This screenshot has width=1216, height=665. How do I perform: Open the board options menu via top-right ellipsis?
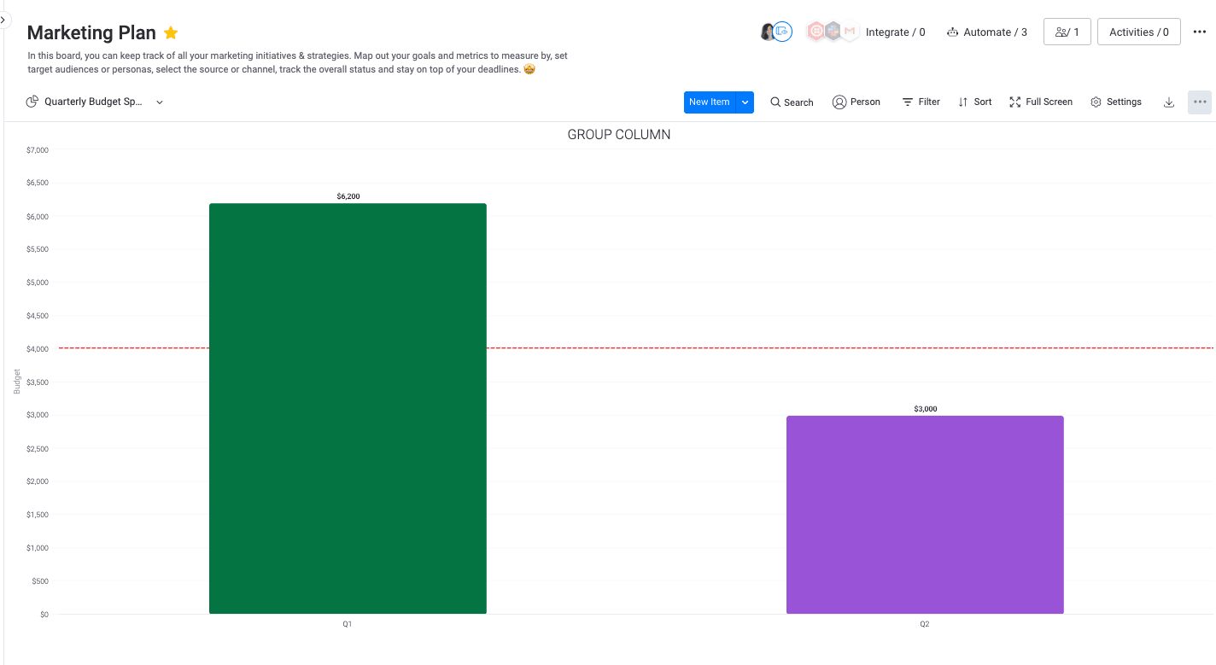pos(1200,32)
